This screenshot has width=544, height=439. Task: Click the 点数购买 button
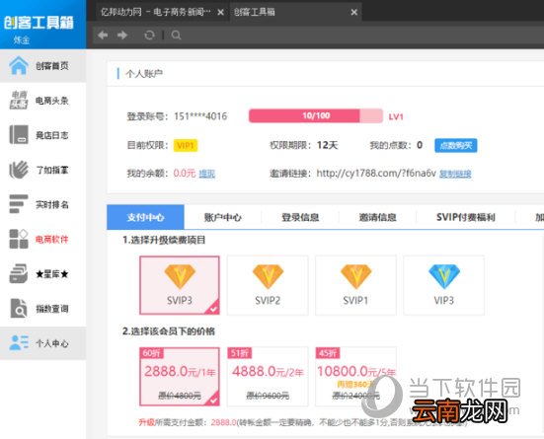[x=456, y=145]
